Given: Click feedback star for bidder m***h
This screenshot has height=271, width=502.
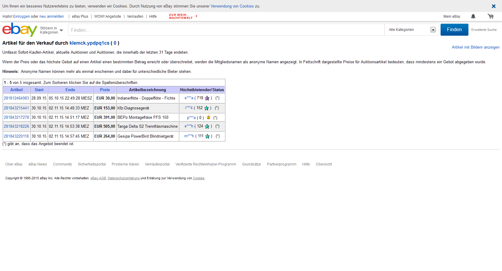Looking at the screenshot, I should (207, 136).
